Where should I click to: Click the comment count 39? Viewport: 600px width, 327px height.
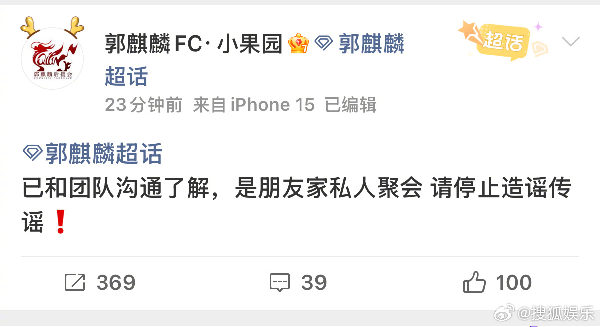pos(314,283)
